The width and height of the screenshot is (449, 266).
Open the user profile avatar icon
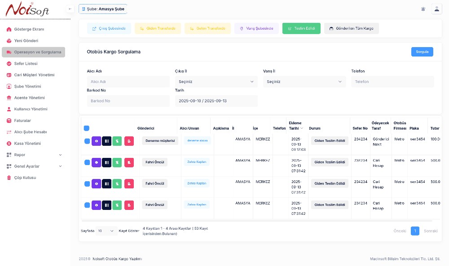point(436,9)
